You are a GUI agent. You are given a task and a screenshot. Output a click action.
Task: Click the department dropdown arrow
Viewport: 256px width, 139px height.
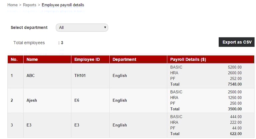105,28
